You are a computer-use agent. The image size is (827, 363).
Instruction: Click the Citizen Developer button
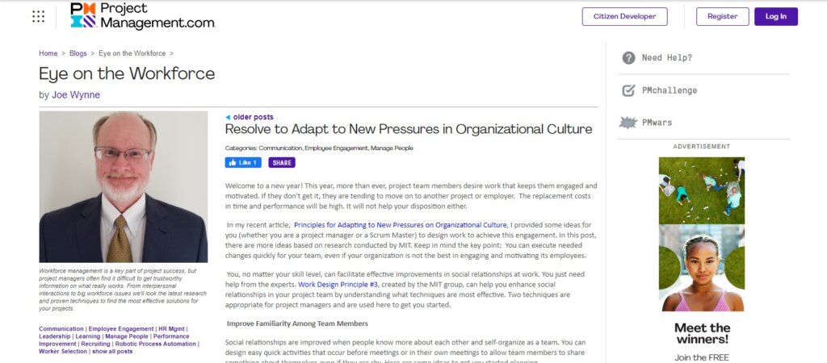click(624, 16)
